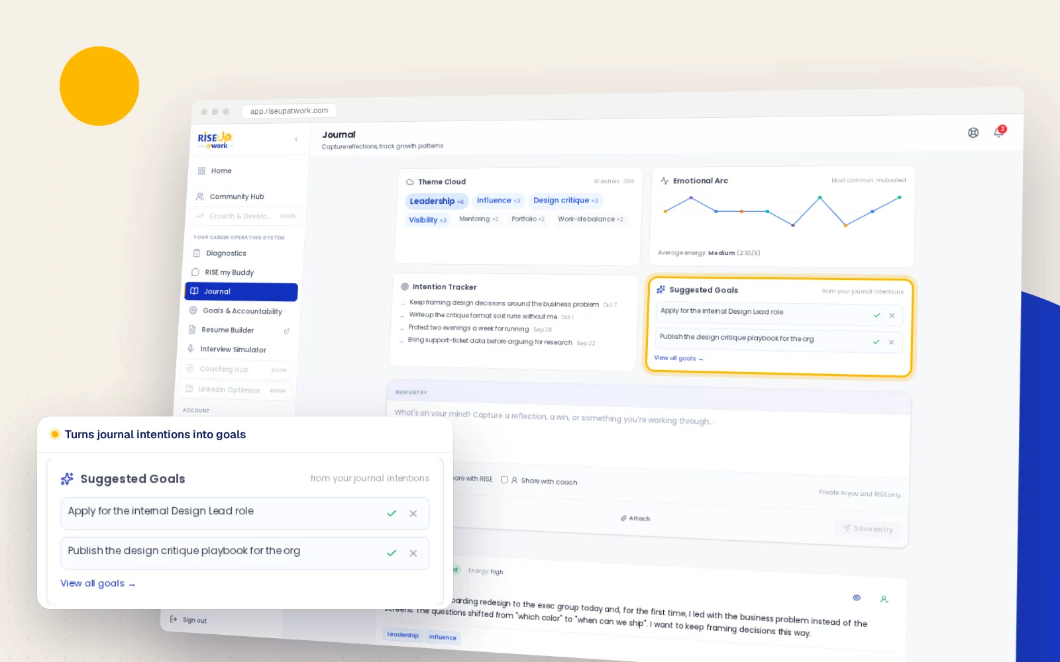Dismiss 'Publish the design critique playbook' in dashboard card

click(x=891, y=342)
